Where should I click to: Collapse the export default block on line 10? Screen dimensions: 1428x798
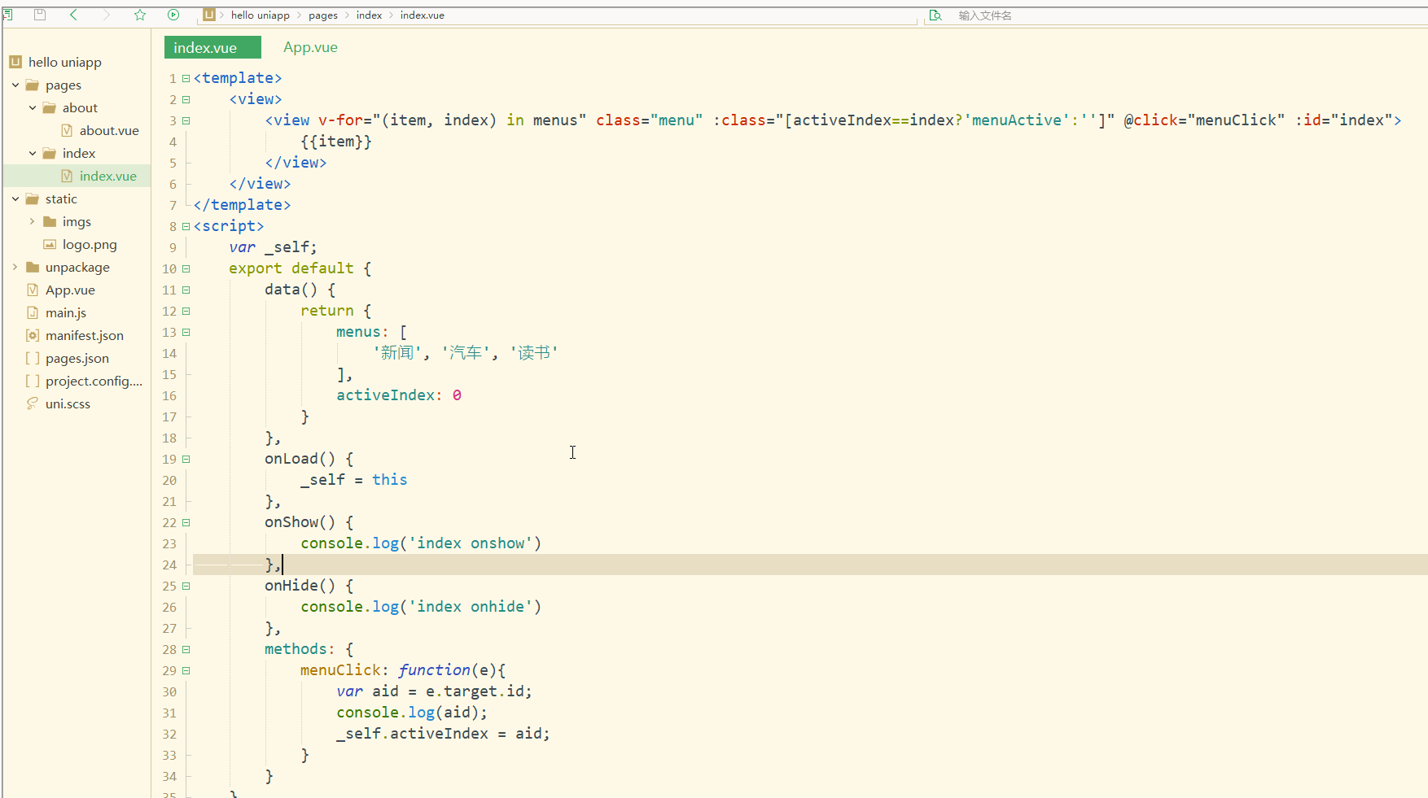click(185, 268)
